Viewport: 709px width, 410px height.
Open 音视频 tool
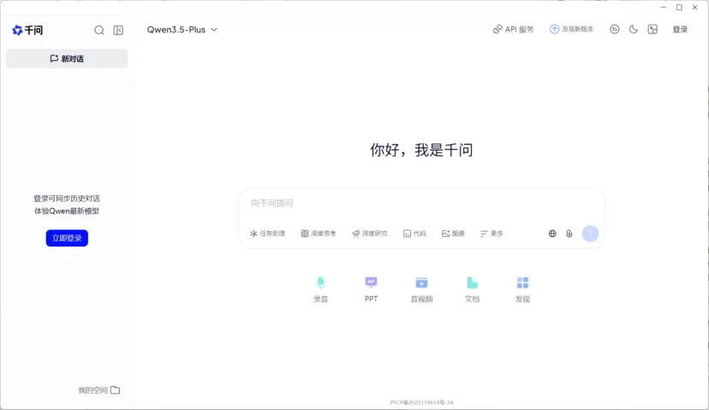tap(421, 290)
